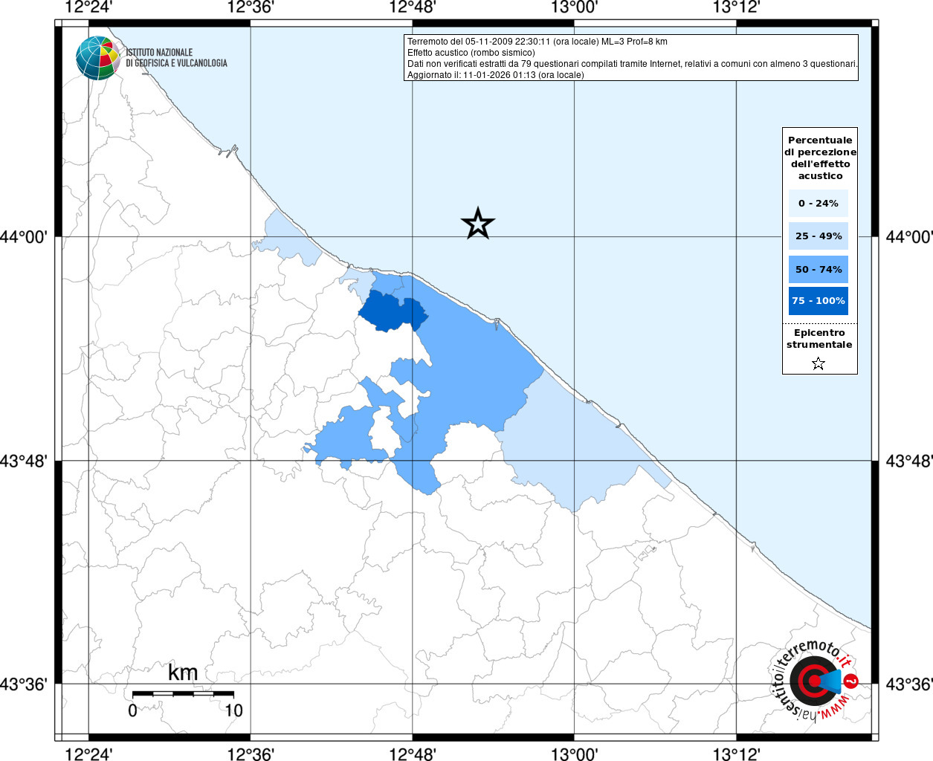Click the haisentitoilterremoto.it target logo
933x761 pixels.
[815, 680]
